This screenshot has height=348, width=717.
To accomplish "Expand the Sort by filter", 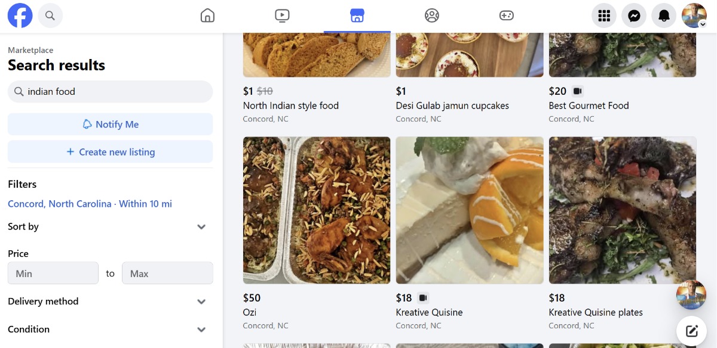I will tap(201, 227).
